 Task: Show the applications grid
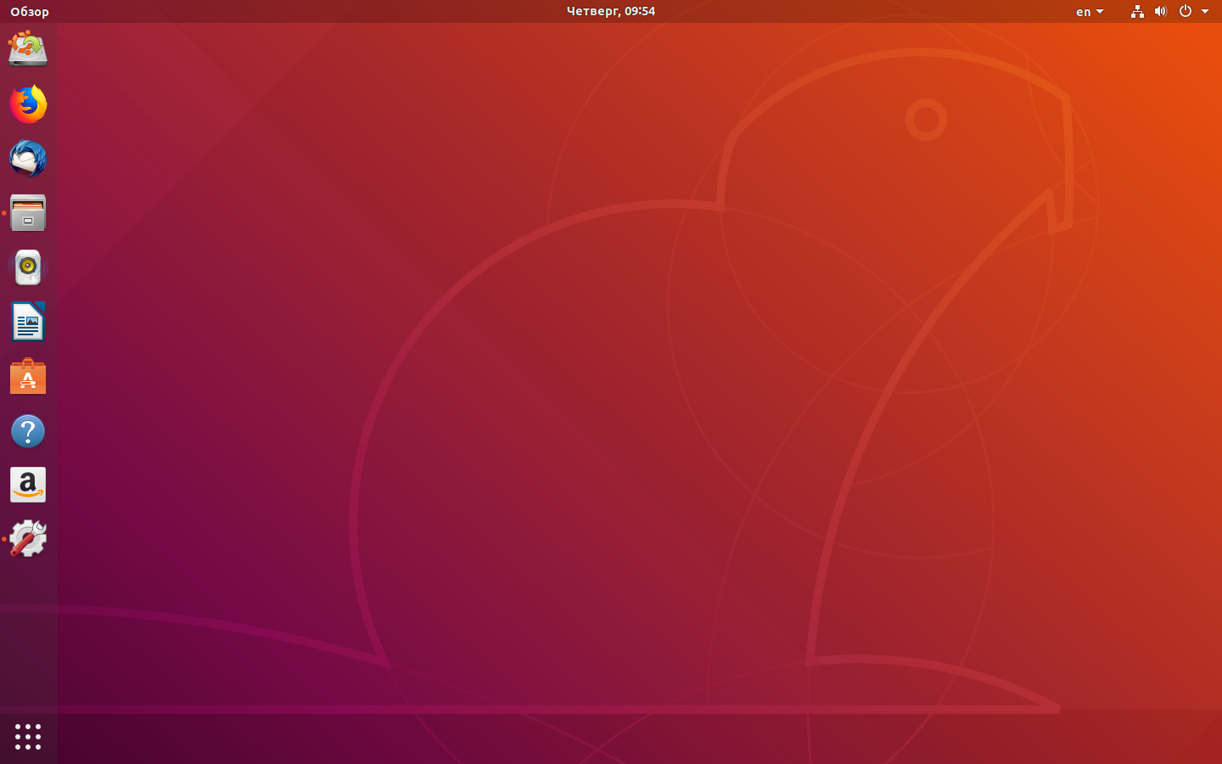[x=28, y=736]
